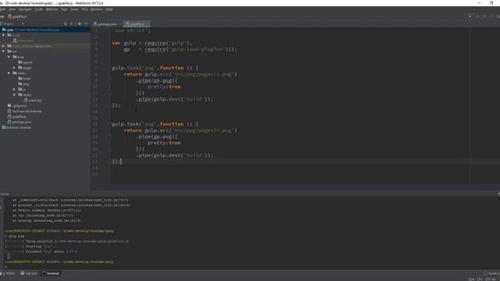Open the run configuration dropdown
The image size is (500, 281).
click(x=470, y=16)
